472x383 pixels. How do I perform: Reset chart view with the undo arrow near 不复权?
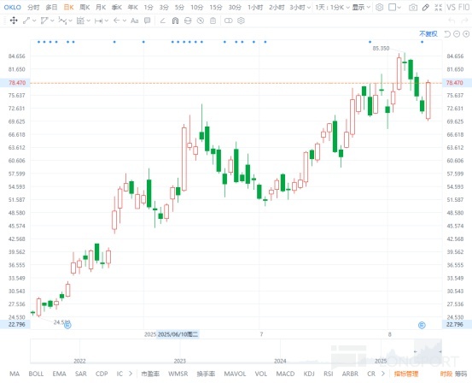(447, 34)
